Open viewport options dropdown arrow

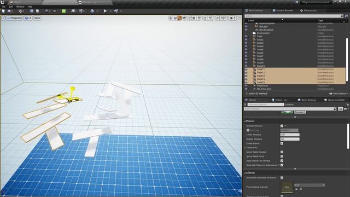point(3,18)
